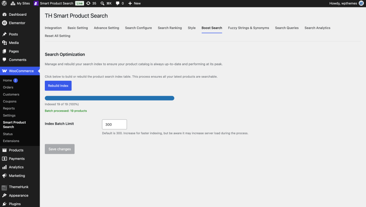Open the Integration tab
The image size is (366, 207).
(53, 28)
